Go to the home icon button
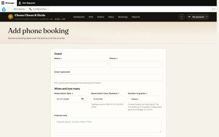The image size is (219, 137). pyautogui.click(x=181, y=17)
